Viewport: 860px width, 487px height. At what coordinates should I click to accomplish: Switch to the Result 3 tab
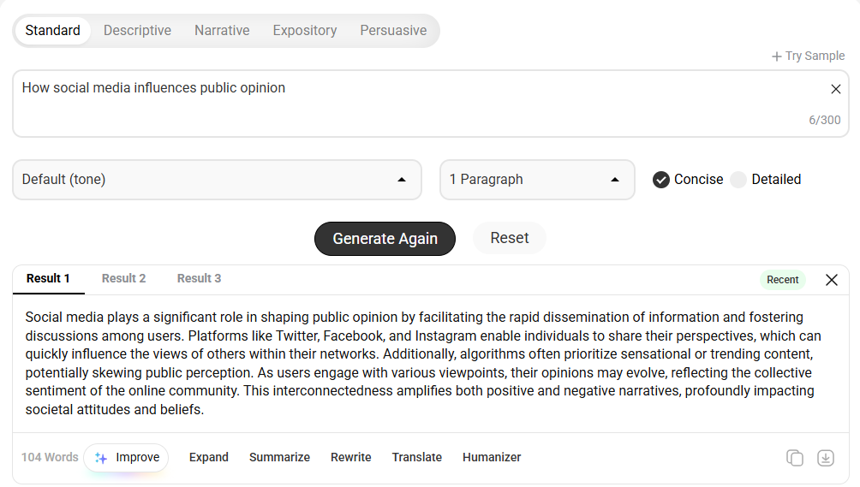tap(199, 278)
